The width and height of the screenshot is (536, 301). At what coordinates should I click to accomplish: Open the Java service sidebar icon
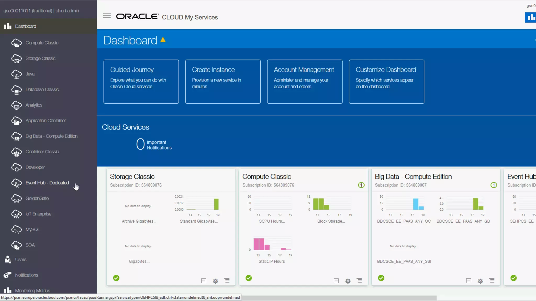tap(16, 74)
